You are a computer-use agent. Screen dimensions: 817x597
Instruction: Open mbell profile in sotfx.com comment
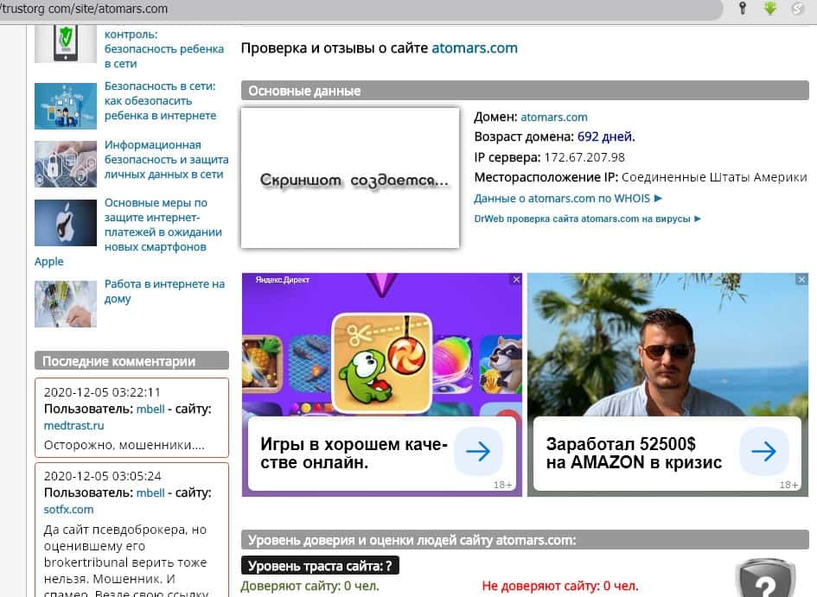[150, 493]
